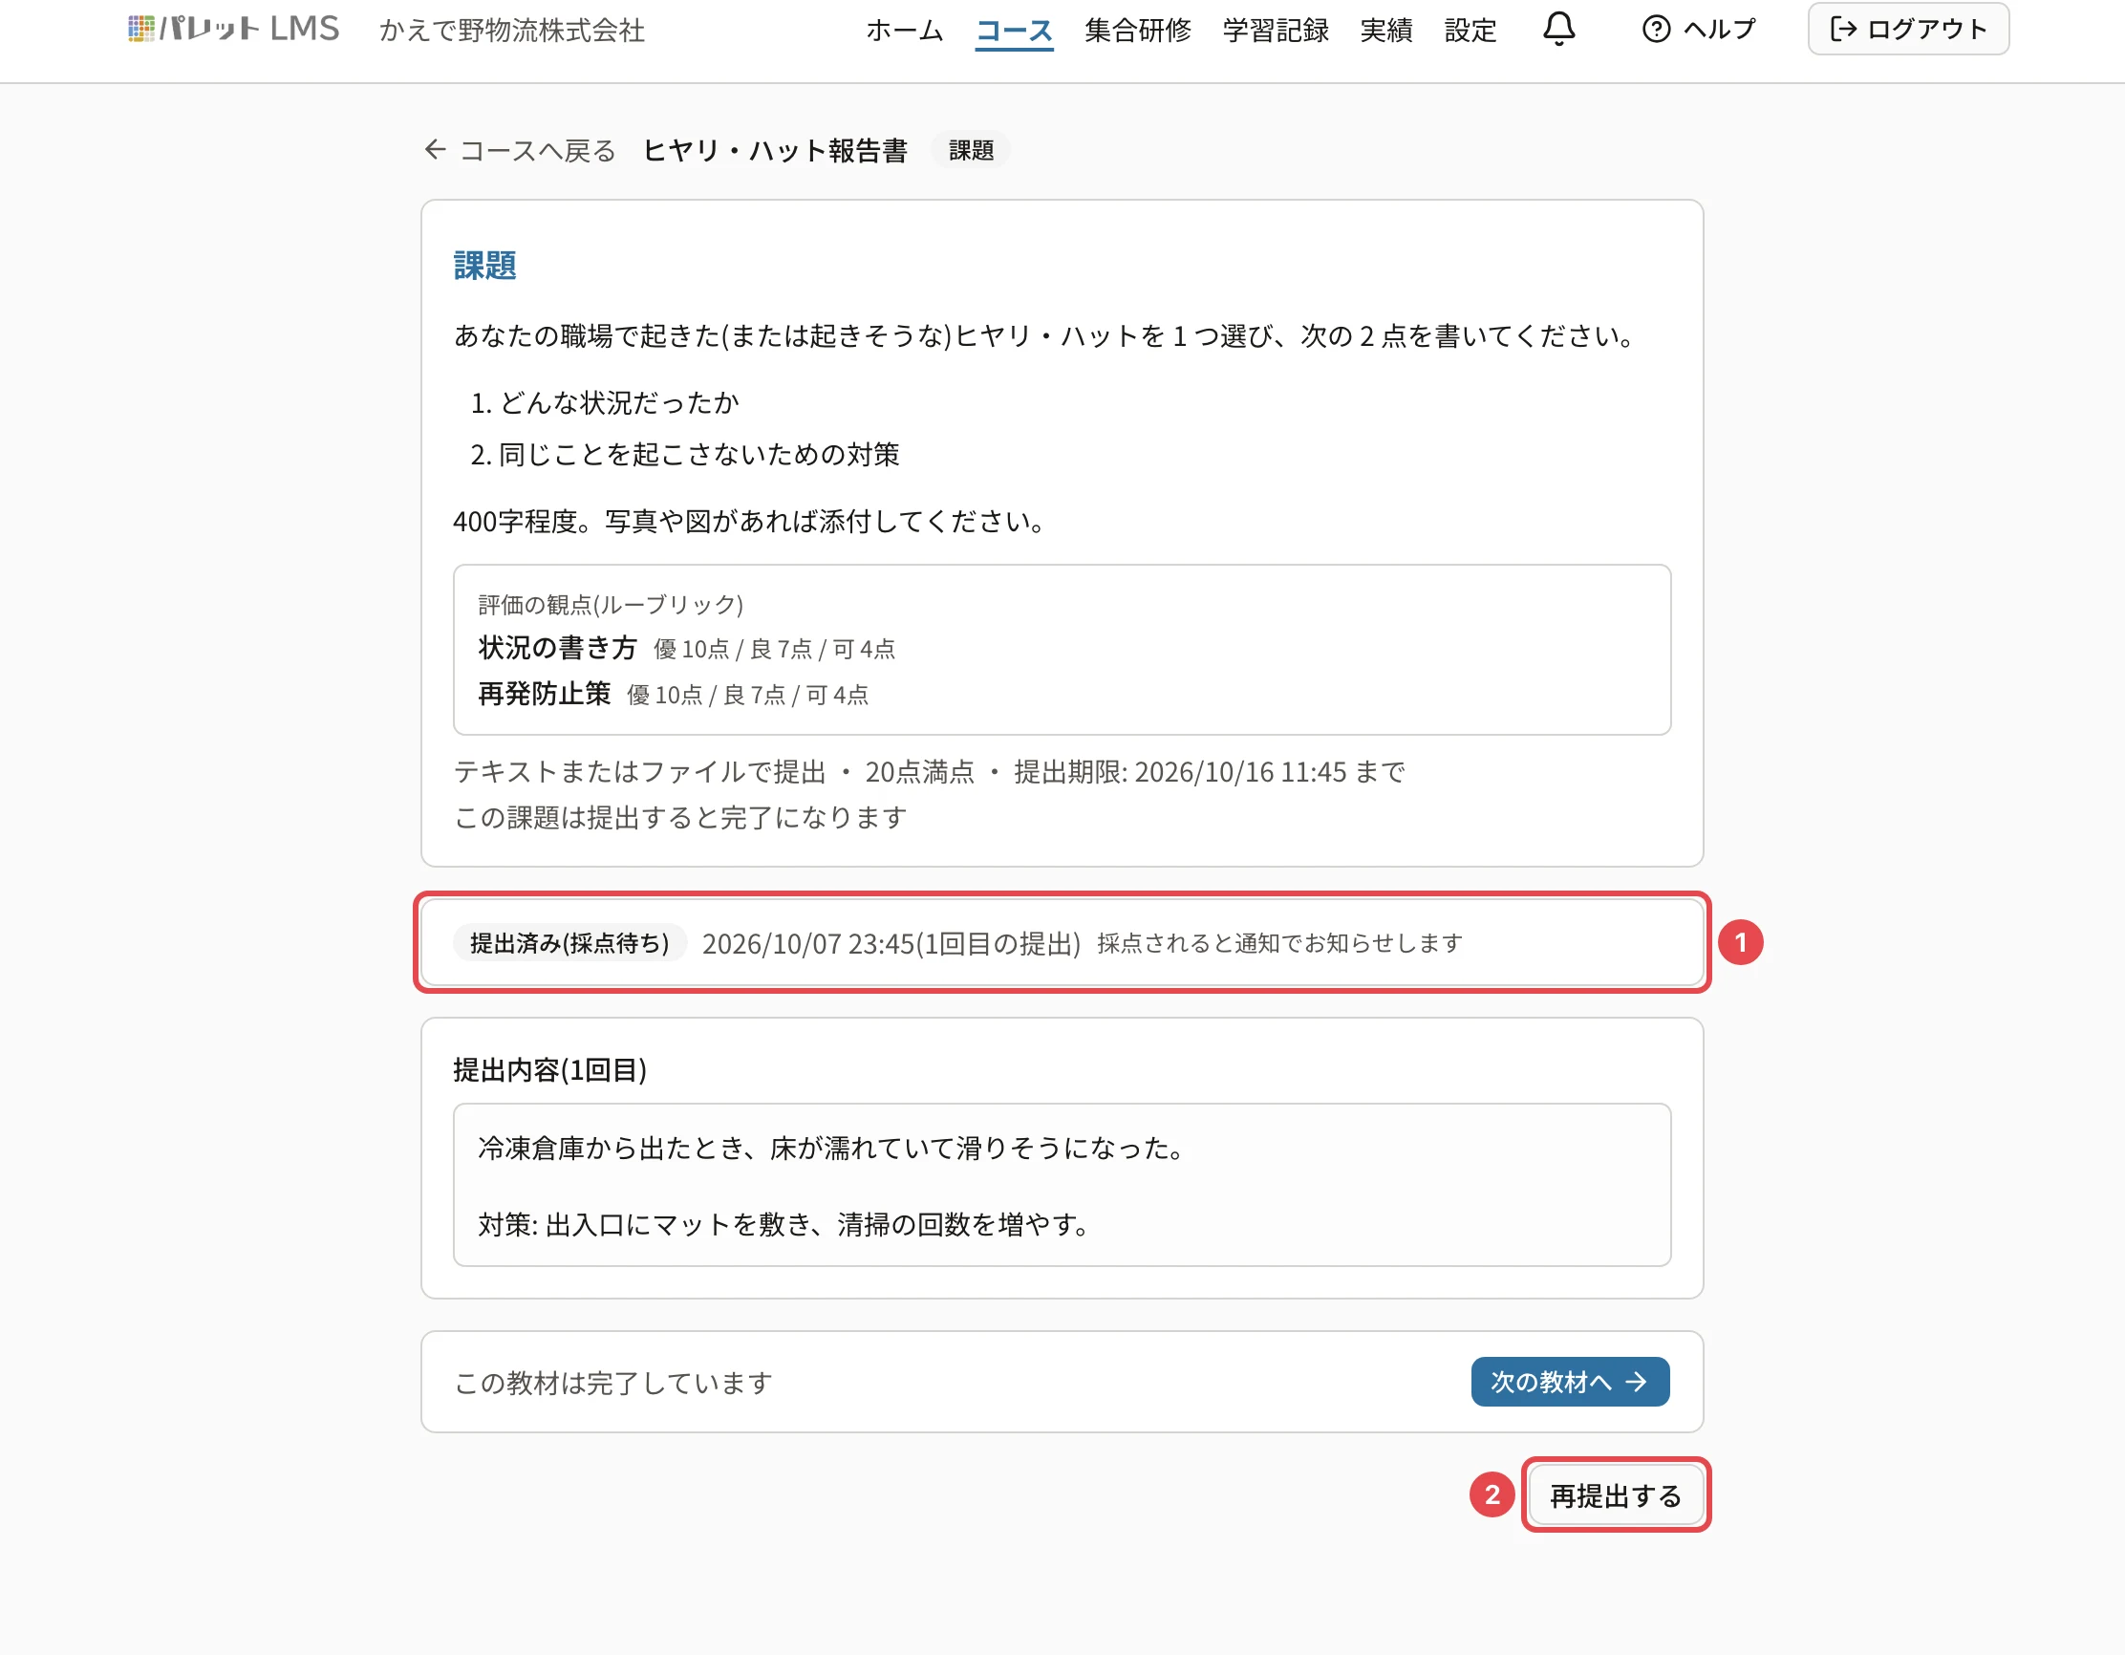This screenshot has width=2125, height=1655.
Task: Click the この課題は提出すると完了になります note
Action: (x=680, y=817)
